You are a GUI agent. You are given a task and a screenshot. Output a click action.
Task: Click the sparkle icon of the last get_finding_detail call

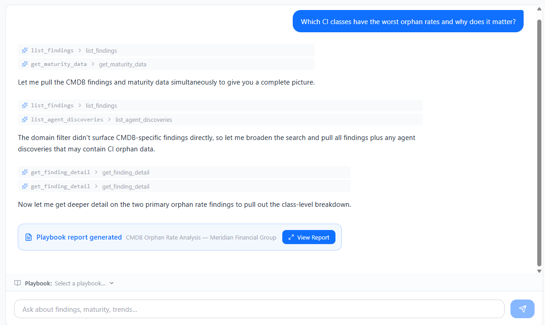point(25,186)
